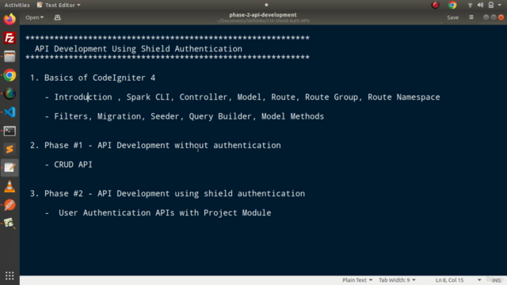Click the heading API Development Using Shield Authentication
Viewport: 507px width, 285px height.
[x=139, y=49]
